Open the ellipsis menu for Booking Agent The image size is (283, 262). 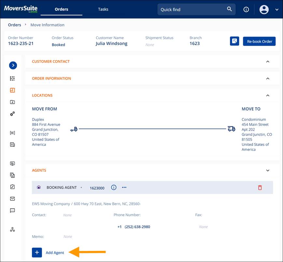[x=124, y=187]
